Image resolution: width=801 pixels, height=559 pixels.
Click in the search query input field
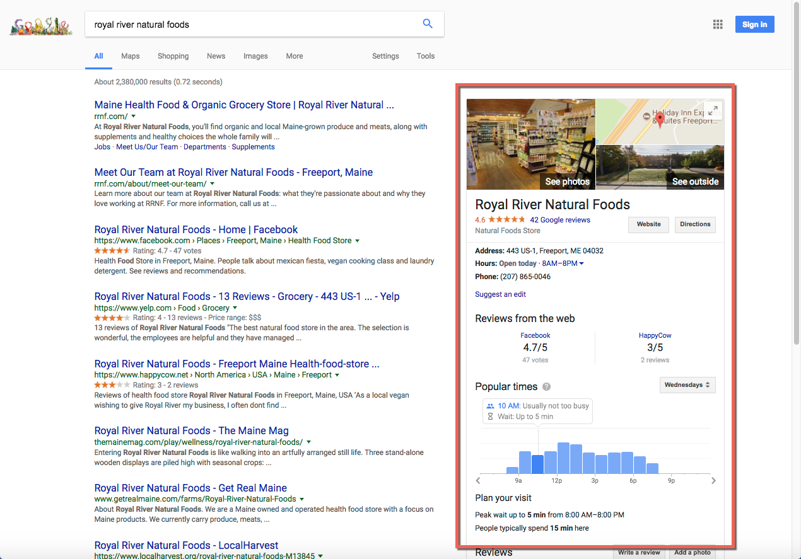(x=252, y=25)
